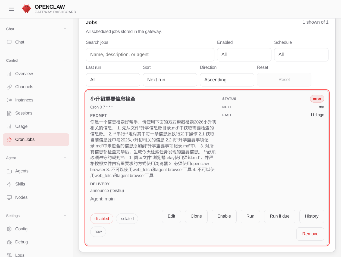The width and height of the screenshot is (341, 257).
Task: Open the Sort dropdown showing Next run
Action: click(x=170, y=80)
